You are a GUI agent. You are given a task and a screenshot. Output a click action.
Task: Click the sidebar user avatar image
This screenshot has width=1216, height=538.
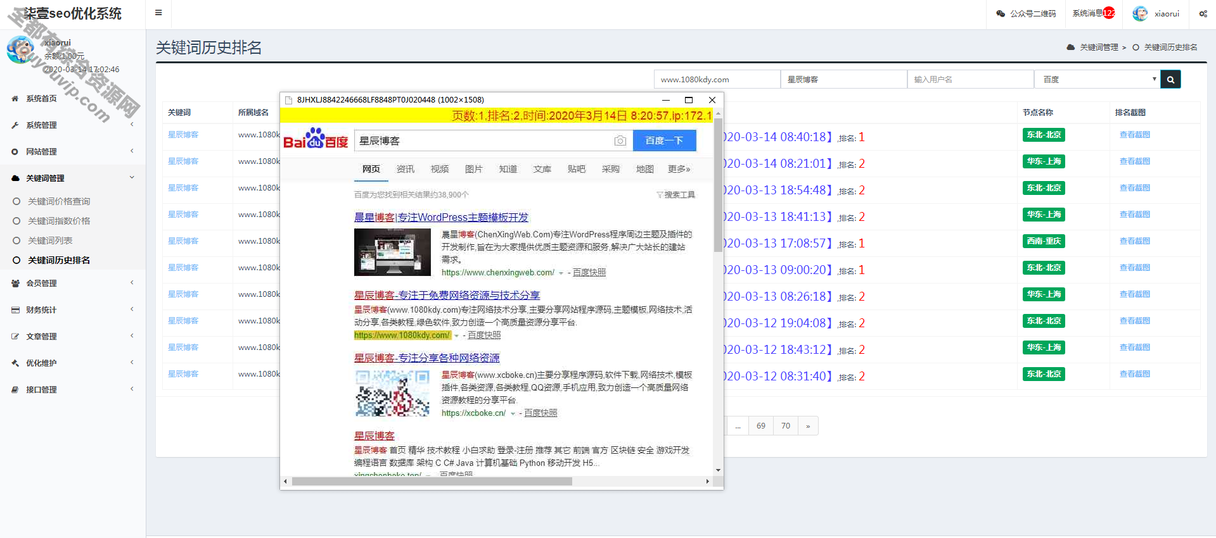[21, 49]
